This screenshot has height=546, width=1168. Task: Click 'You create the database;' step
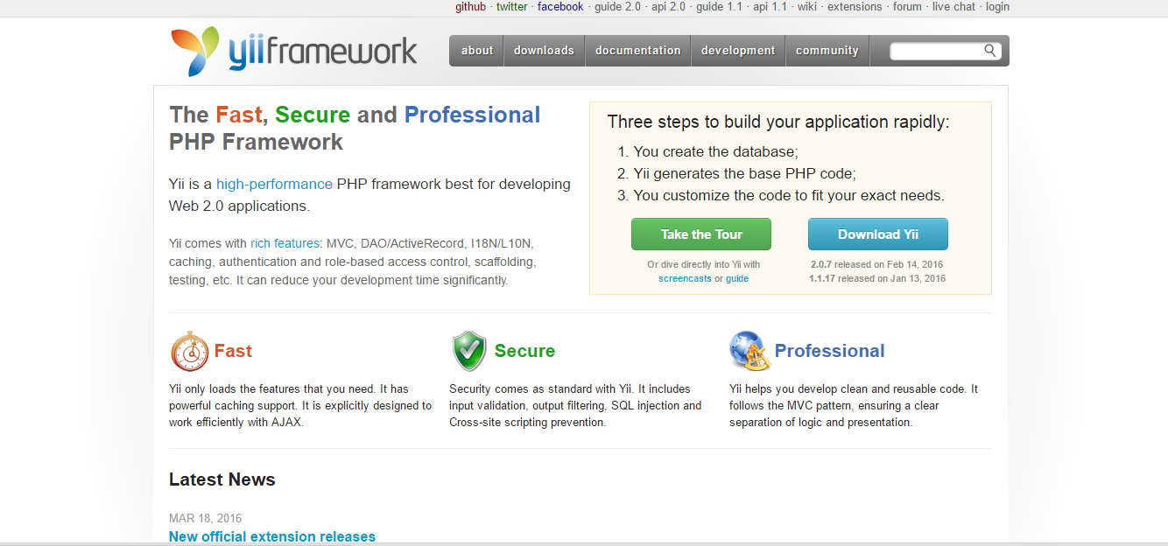tap(715, 151)
